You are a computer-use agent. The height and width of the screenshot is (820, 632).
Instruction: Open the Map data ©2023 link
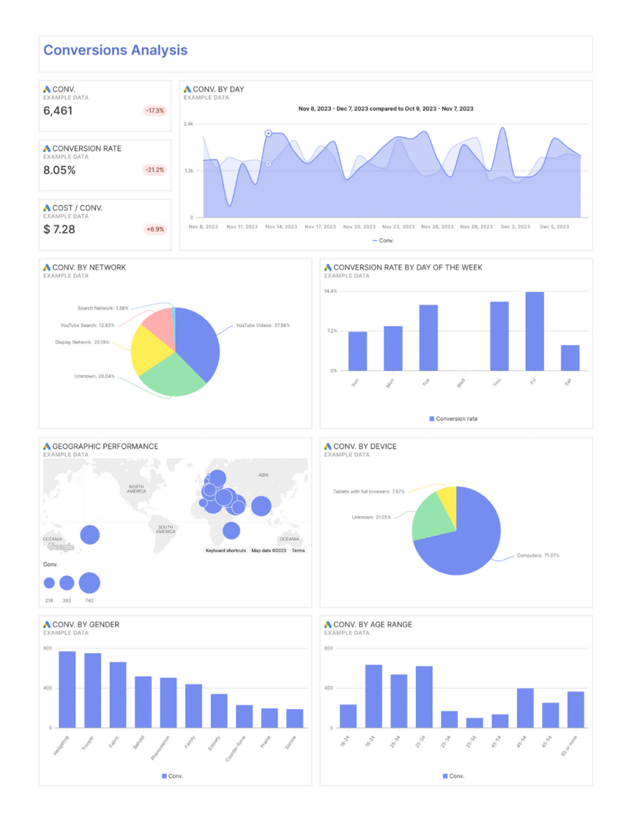click(x=268, y=551)
